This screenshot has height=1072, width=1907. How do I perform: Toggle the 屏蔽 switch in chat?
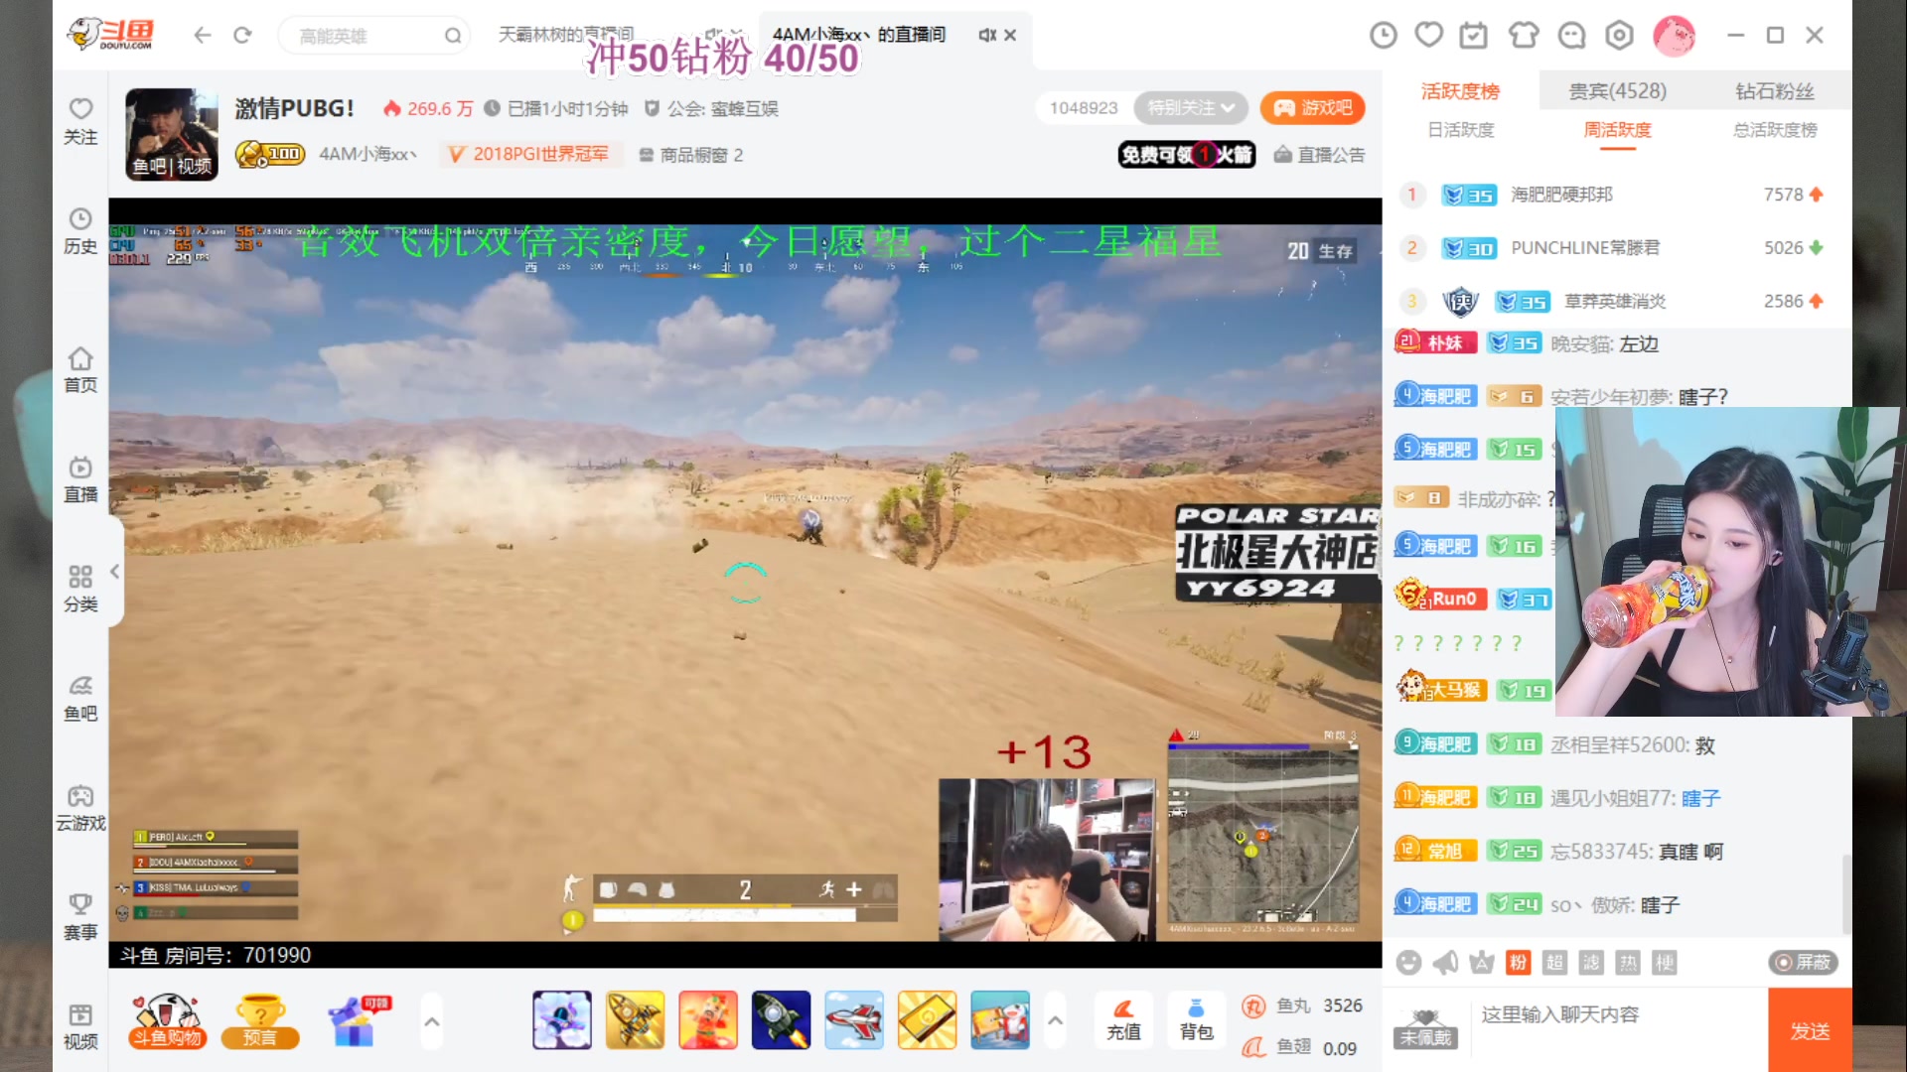point(1803,962)
